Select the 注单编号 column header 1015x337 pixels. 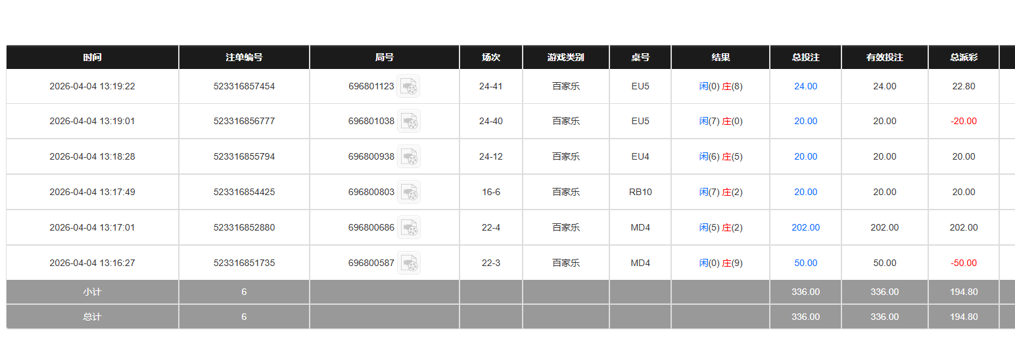click(244, 57)
